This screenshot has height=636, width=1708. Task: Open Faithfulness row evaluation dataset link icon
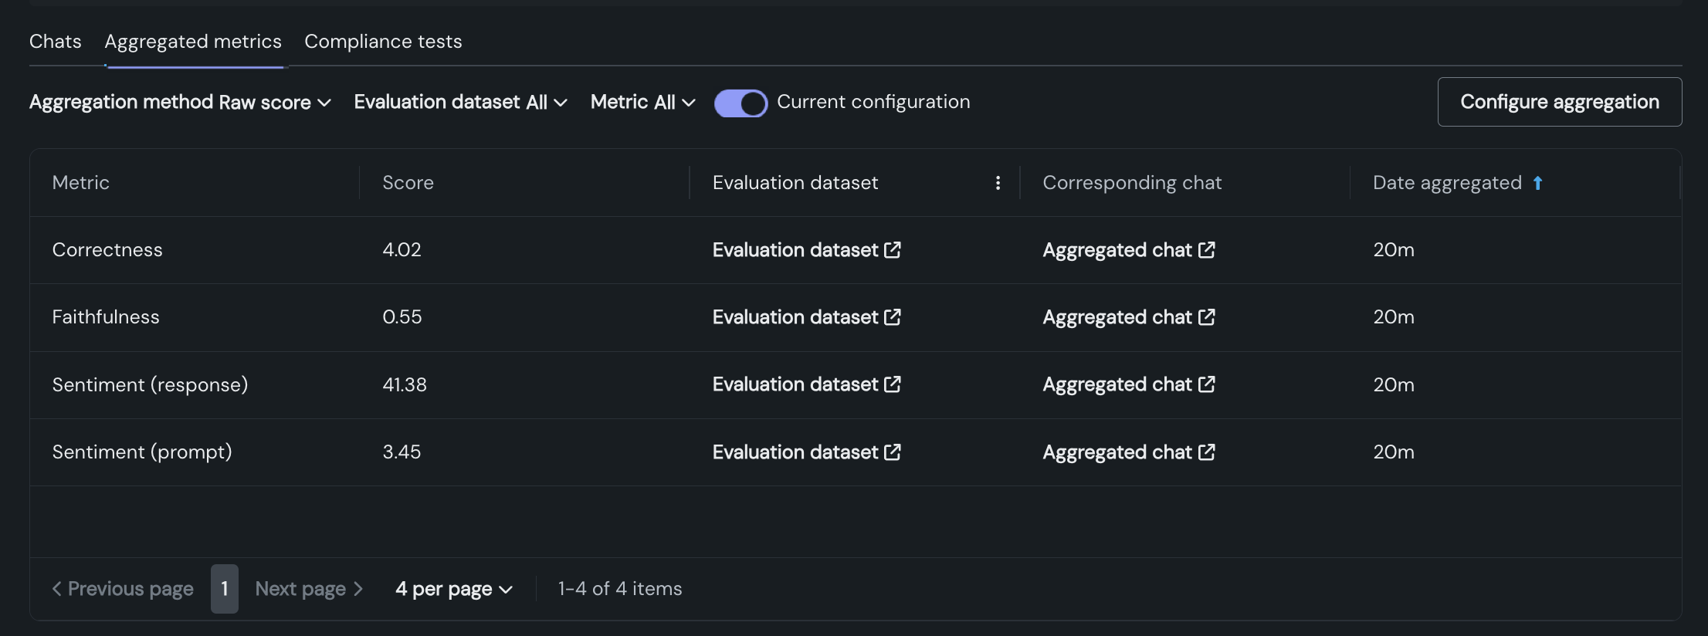tap(893, 317)
